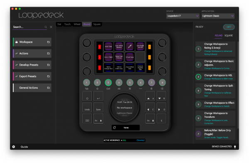
Task: Open the Application dropdown Lightroom Classic
Action: [x=218, y=16]
